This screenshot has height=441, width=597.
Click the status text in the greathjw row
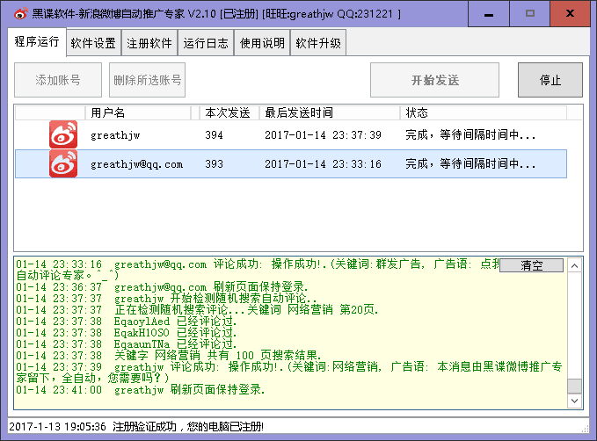pos(470,134)
